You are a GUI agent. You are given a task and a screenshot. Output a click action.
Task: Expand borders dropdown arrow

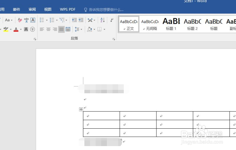[104, 29]
